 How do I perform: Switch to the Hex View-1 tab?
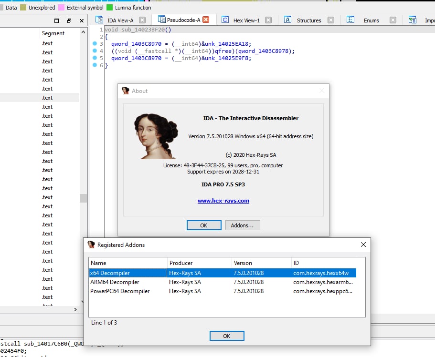pyautogui.click(x=246, y=20)
